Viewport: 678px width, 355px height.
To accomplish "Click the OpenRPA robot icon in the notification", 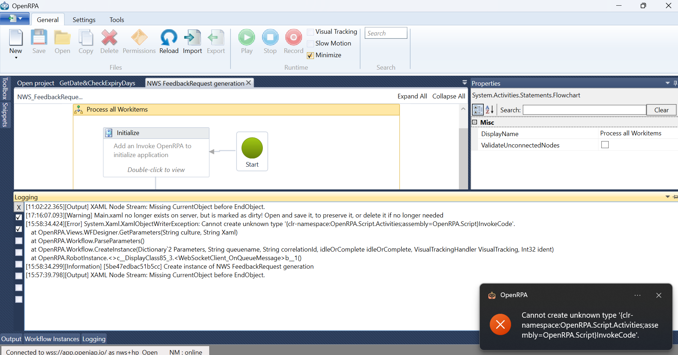I will [492, 295].
